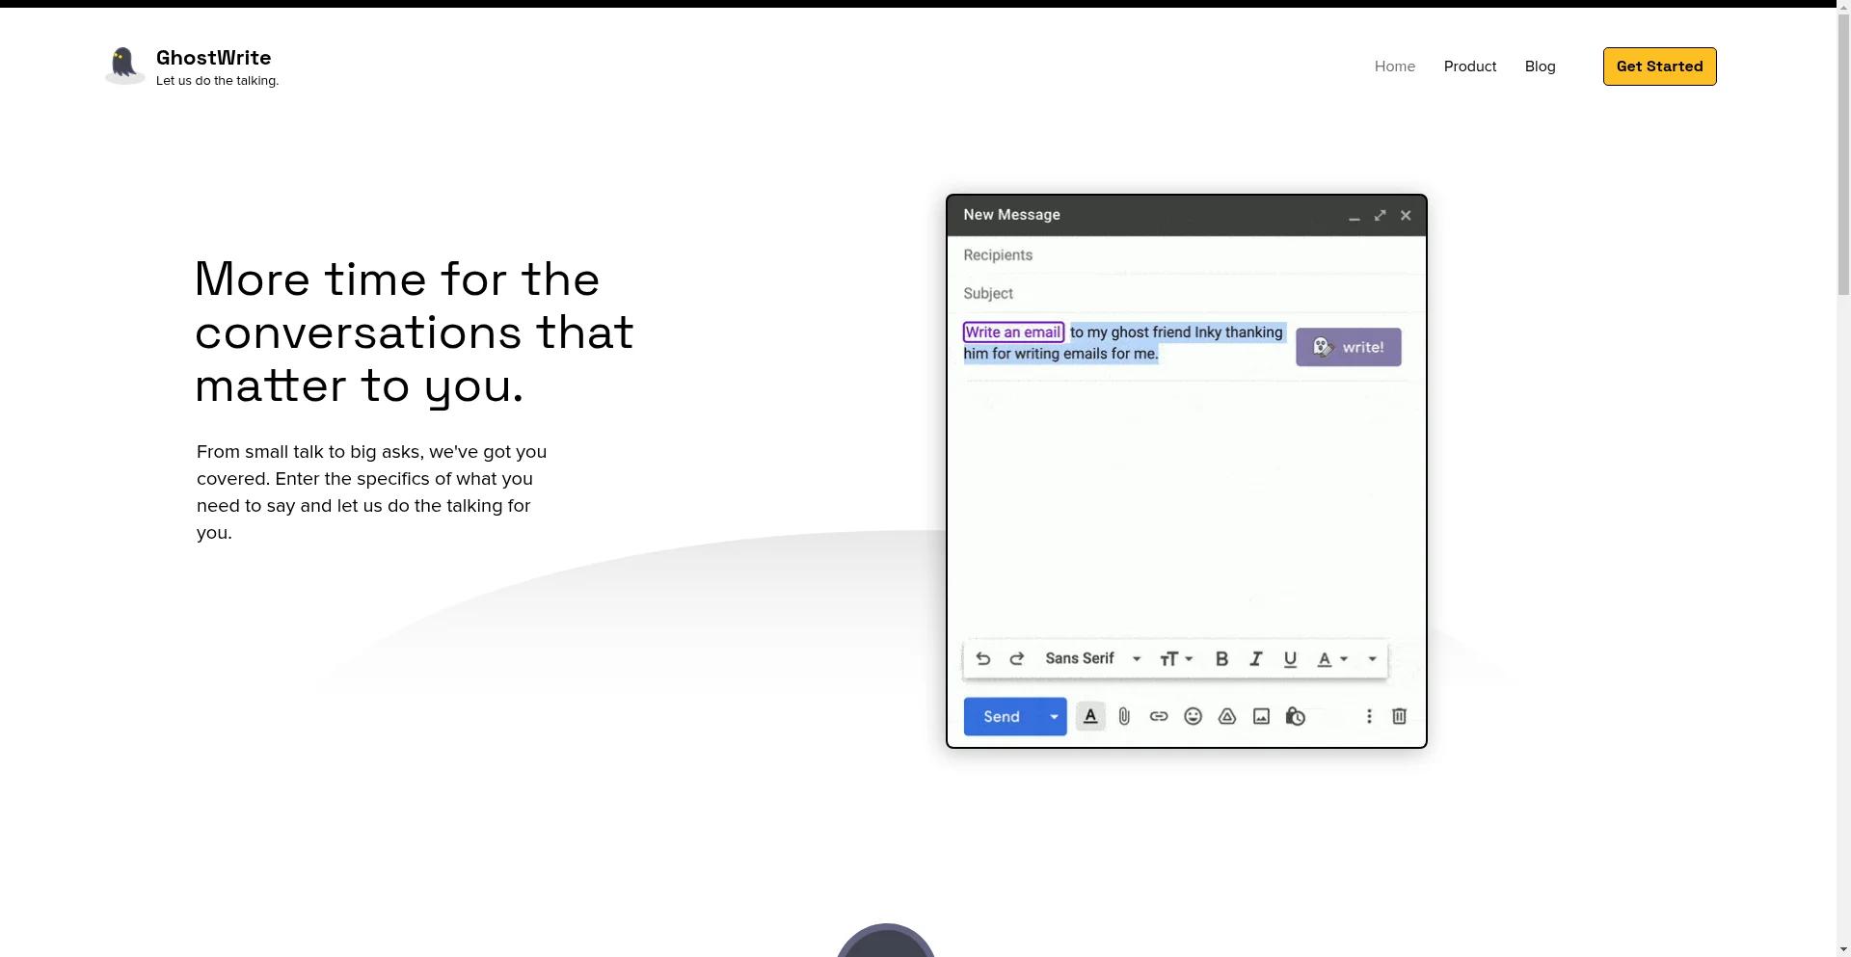This screenshot has width=1851, height=957.
Task: Click the 'From small talk to big asks' paragraph
Action: tap(371, 492)
